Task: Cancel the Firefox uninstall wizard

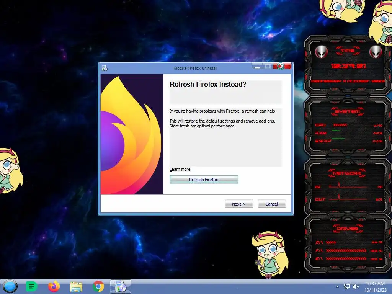Action: pyautogui.click(x=272, y=204)
